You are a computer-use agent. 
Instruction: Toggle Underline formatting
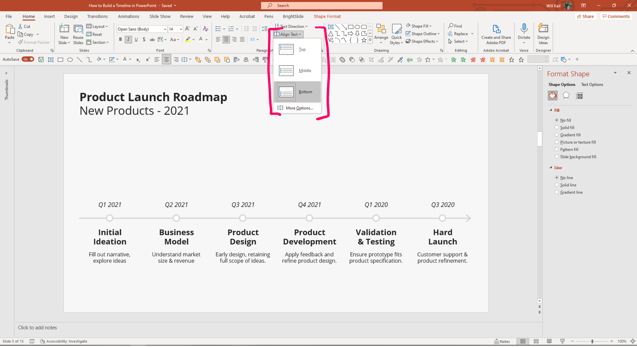136,39
